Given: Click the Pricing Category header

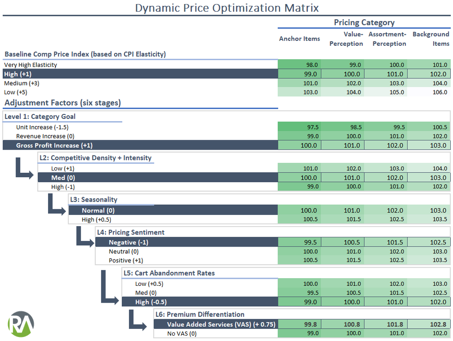Looking at the screenshot, I should tap(364, 22).
